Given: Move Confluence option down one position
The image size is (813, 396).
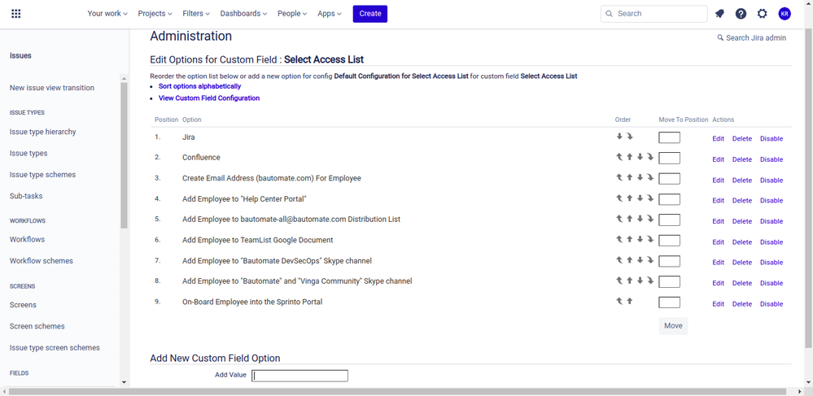Looking at the screenshot, I should 640,157.
